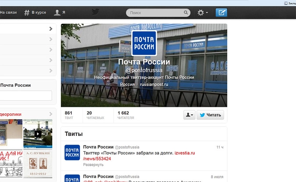Click the Twitter bird logo in navbar
The width and height of the screenshot is (296, 182).
(x=95, y=12)
